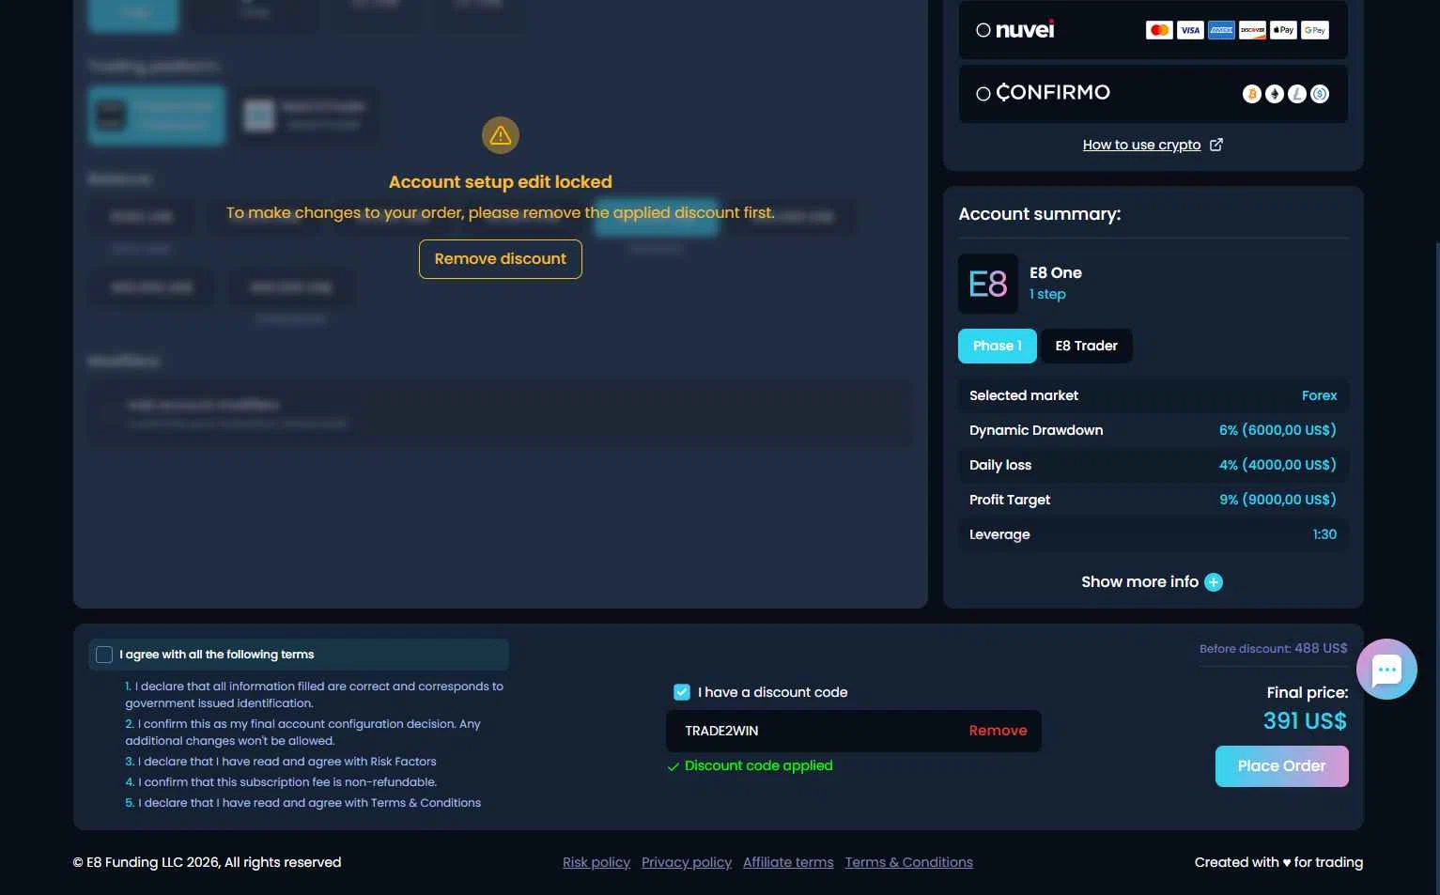Image resolution: width=1440 pixels, height=895 pixels.
Task: Click the Mastercard logo icon
Action: 1159,30
